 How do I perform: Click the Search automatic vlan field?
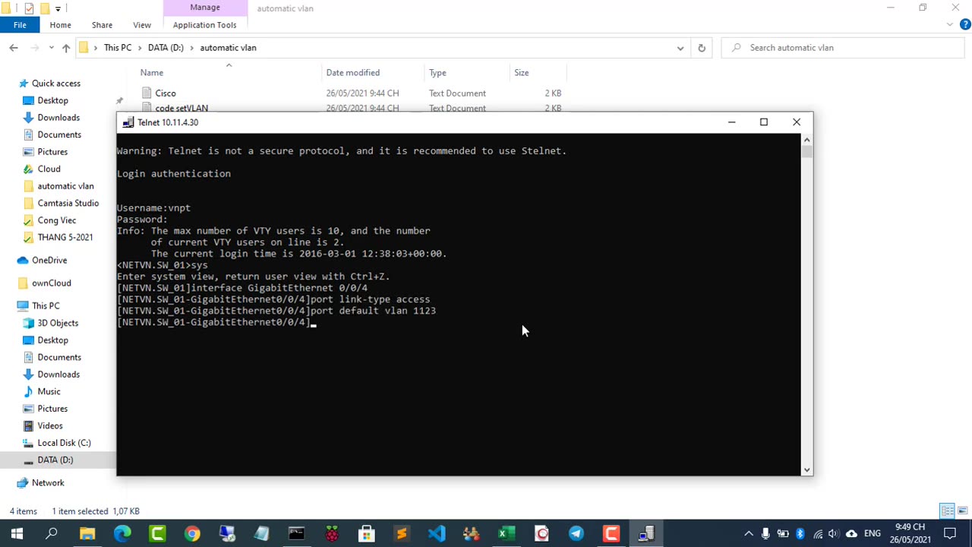(843, 48)
